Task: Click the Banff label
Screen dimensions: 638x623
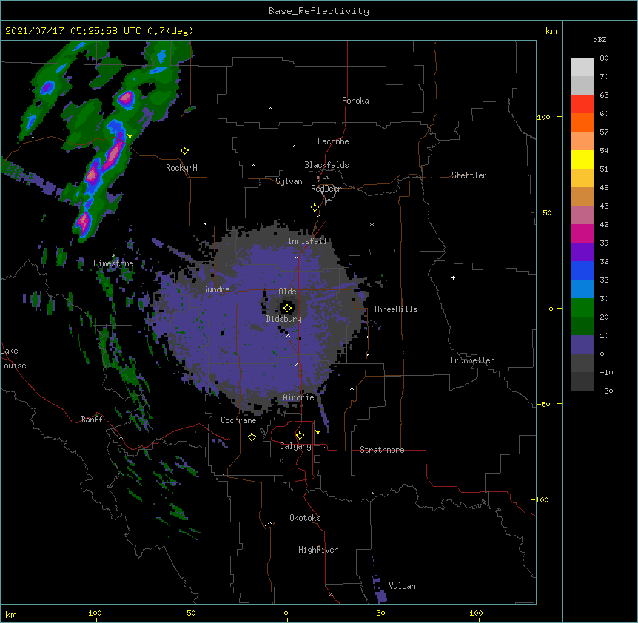Action: click(x=92, y=420)
